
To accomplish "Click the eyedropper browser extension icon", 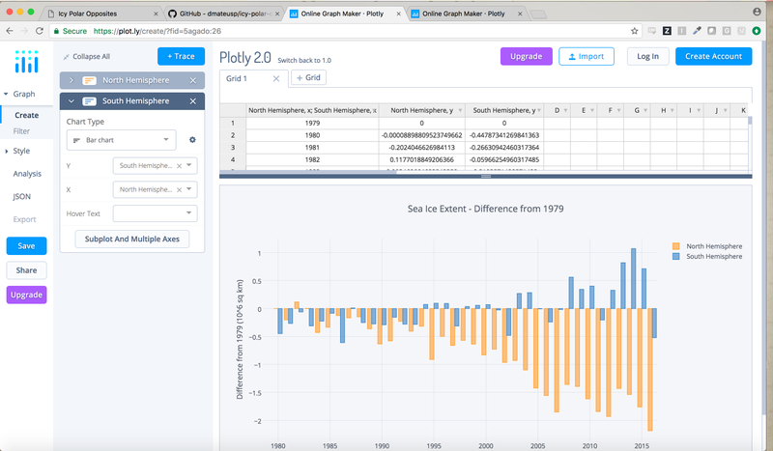I will 698,31.
